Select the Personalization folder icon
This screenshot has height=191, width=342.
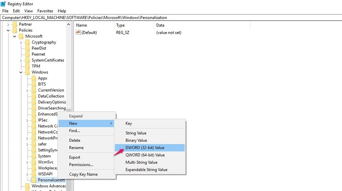coord(34,180)
